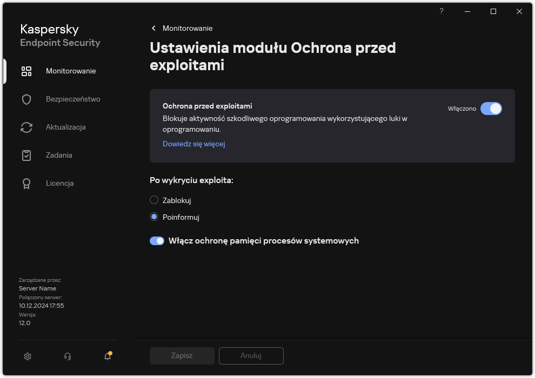Screen dimensions: 535x378
Task: Go back to Monitorowanie with the arrow
Action: tap(153, 28)
